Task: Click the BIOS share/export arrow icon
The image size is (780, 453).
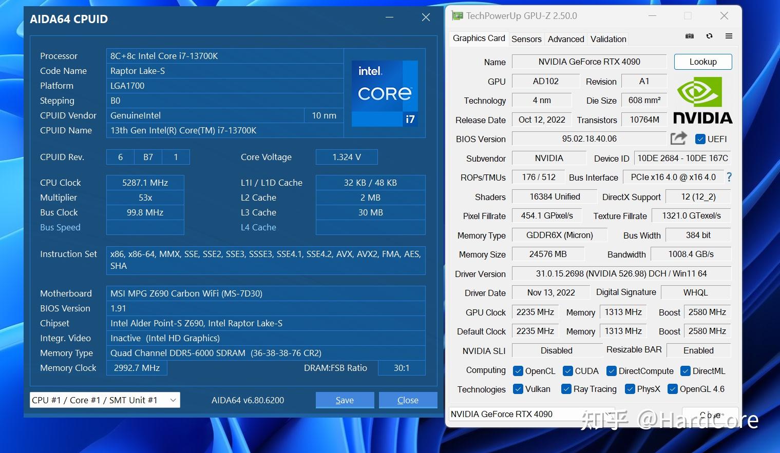Action: pos(679,138)
